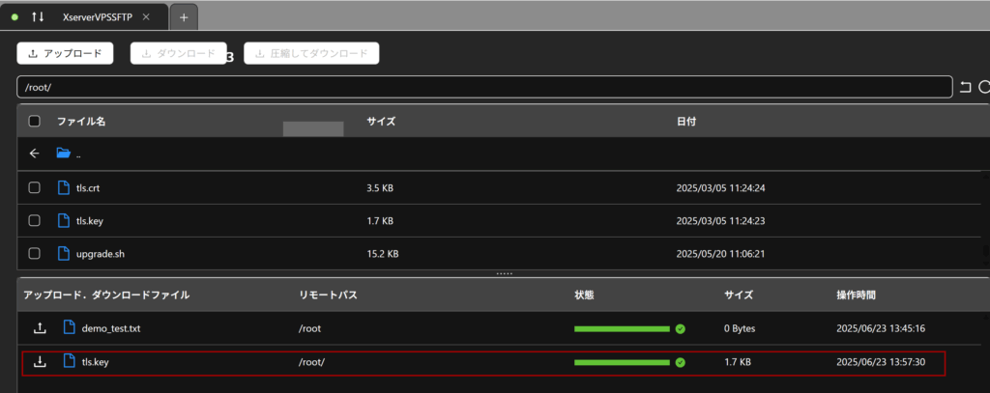Viewport: 990px width, 393px height.
Task: Click the transfer-arrows icon in the tab
Action: 39,16
